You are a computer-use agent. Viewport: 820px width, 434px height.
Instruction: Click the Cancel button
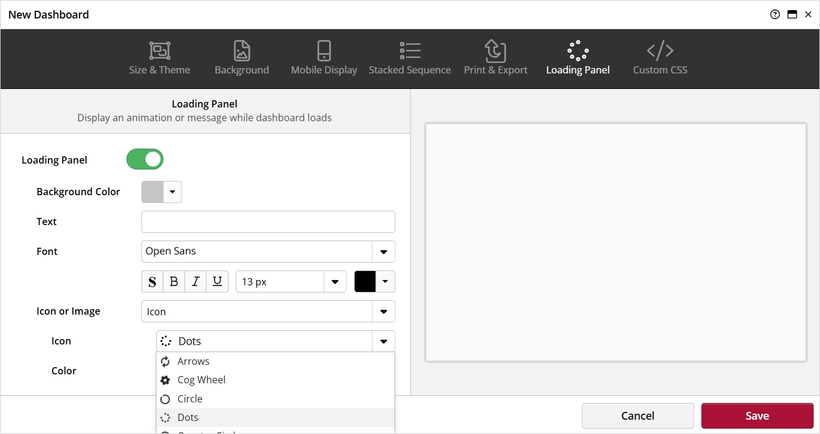tap(637, 416)
